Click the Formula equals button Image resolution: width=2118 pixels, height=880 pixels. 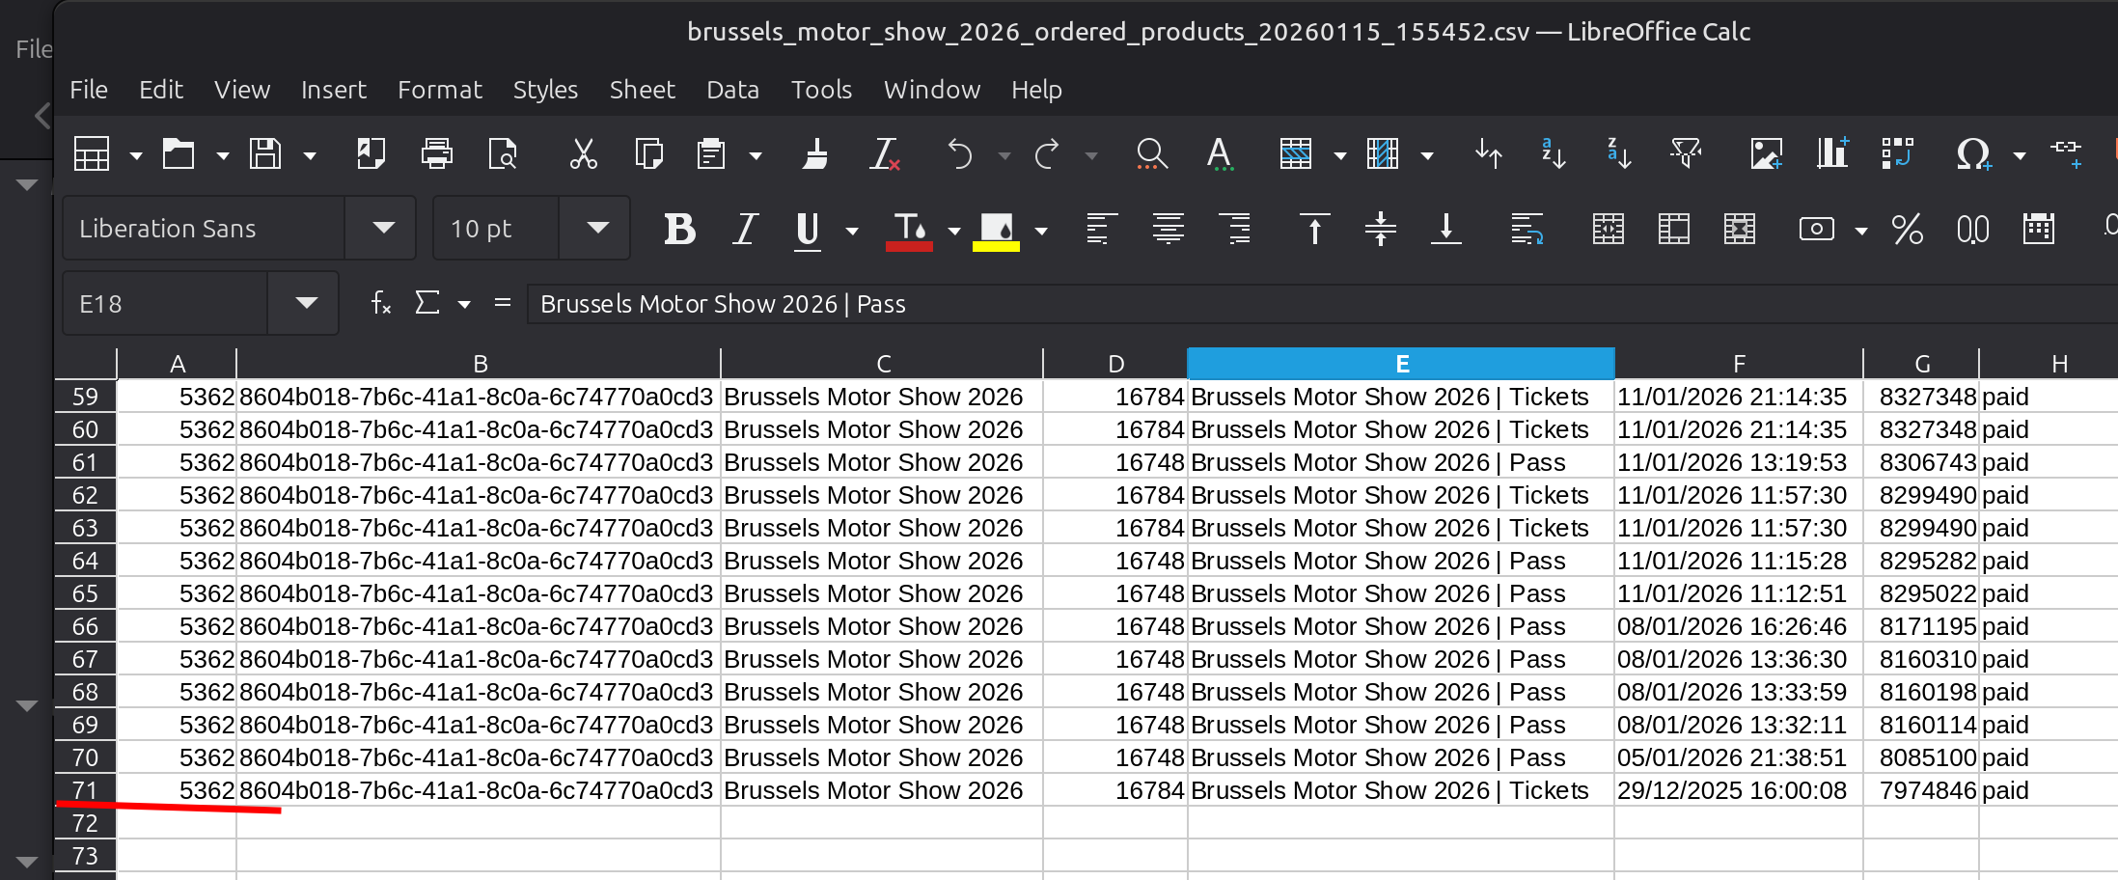pos(502,304)
